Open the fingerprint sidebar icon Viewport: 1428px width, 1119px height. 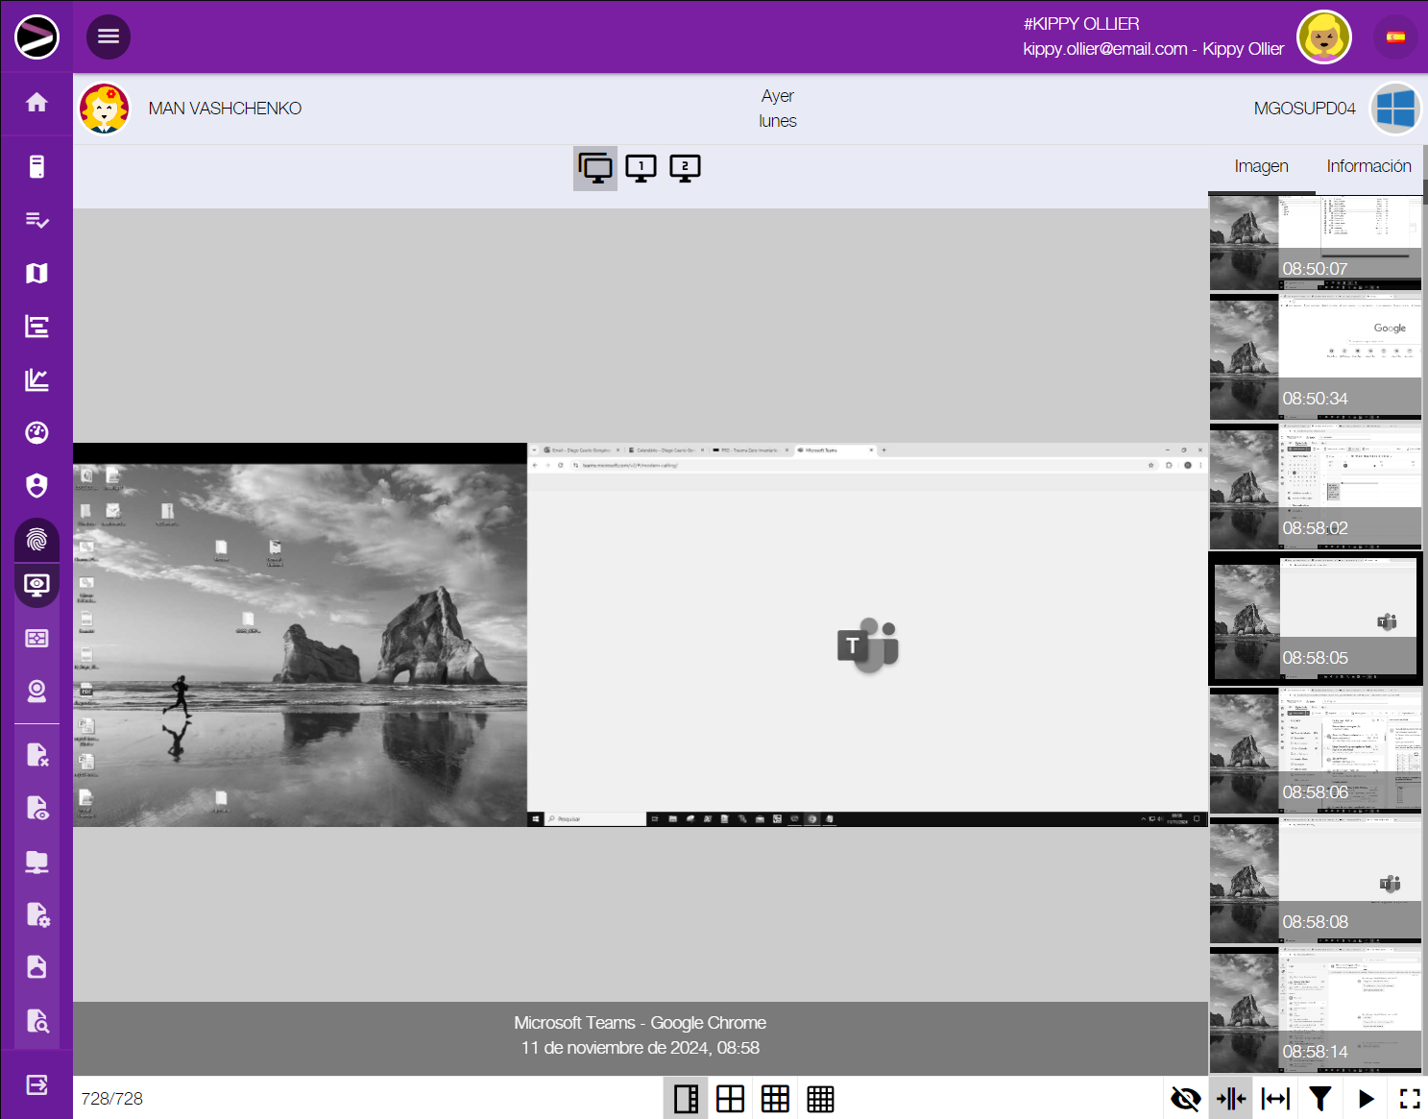point(36,540)
